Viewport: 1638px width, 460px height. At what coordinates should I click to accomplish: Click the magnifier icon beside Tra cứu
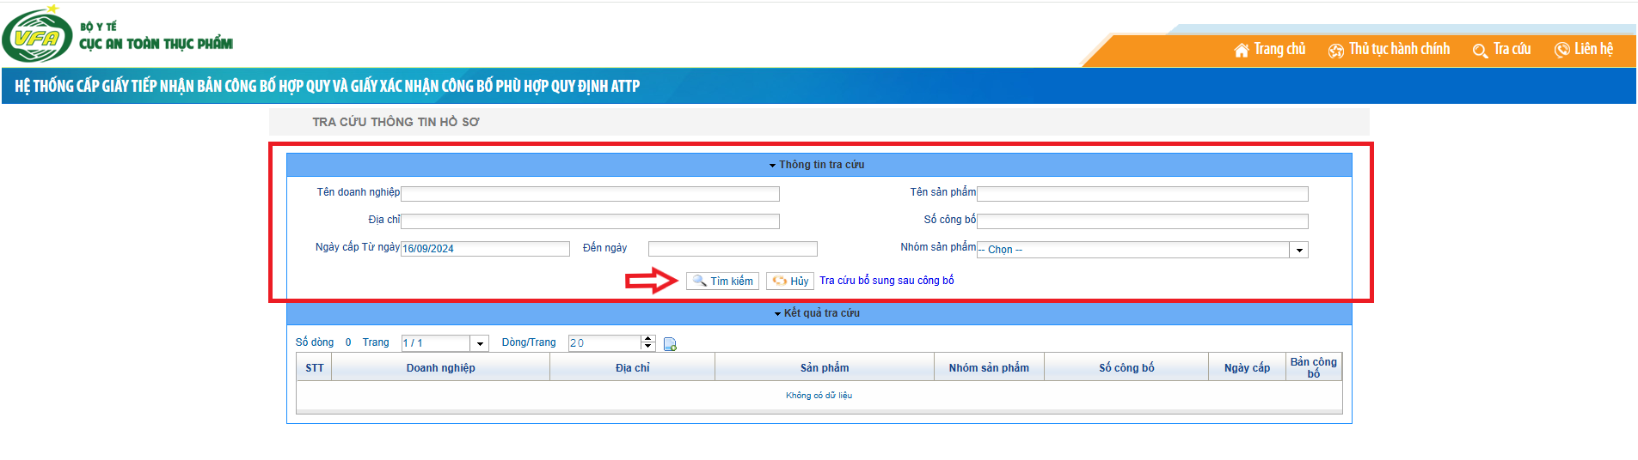click(x=1479, y=51)
